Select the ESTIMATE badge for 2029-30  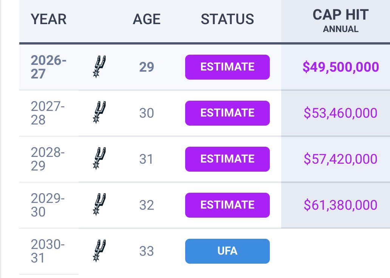tap(227, 205)
